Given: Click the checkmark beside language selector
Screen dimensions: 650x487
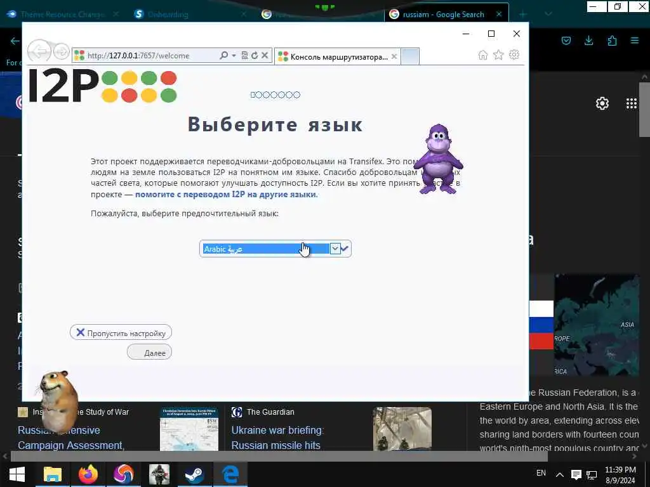Looking at the screenshot, I should tap(345, 249).
